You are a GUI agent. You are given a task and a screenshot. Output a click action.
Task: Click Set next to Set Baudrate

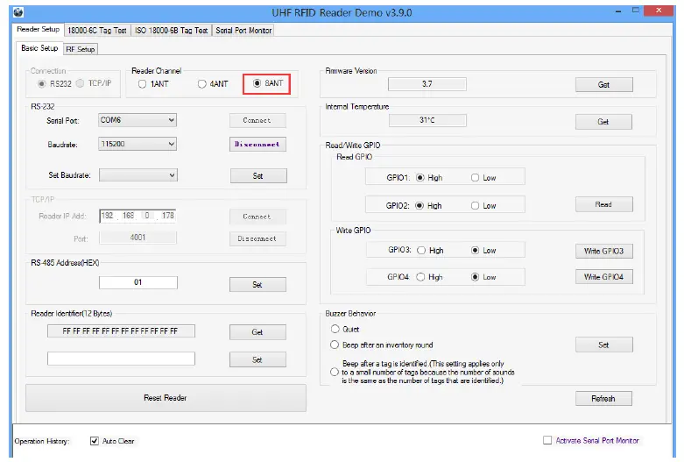tap(258, 176)
